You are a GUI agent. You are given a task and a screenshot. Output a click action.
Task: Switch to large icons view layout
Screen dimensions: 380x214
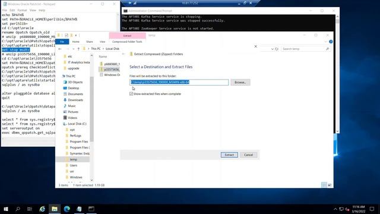point(330,185)
